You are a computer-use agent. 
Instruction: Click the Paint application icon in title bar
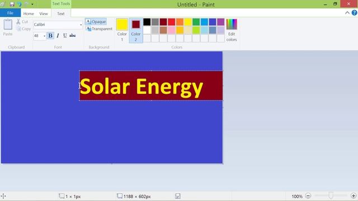(x=2, y=4)
